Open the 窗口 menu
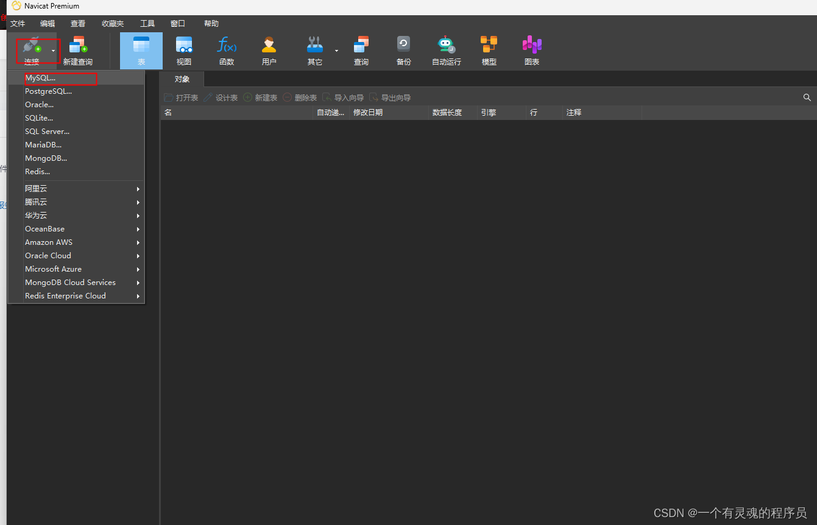The height and width of the screenshot is (525, 817). pos(178,24)
